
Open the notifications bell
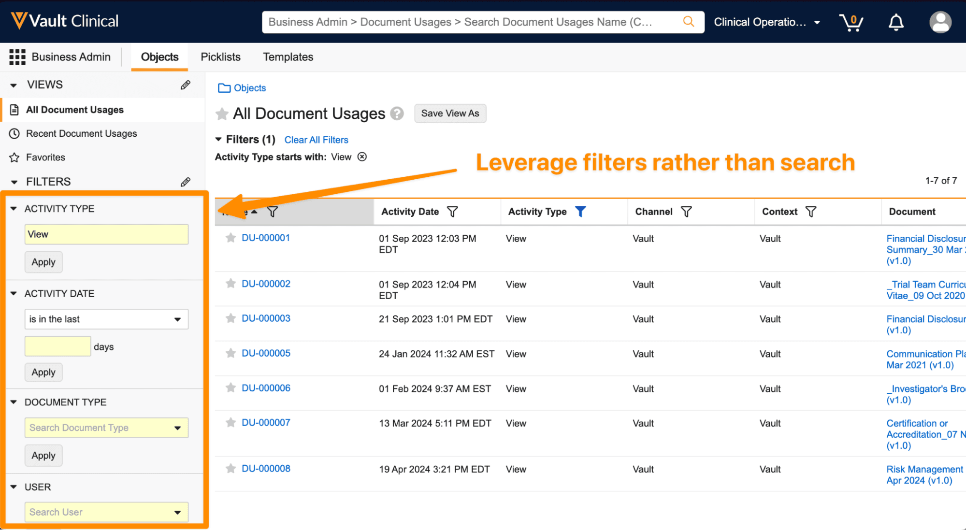click(896, 22)
